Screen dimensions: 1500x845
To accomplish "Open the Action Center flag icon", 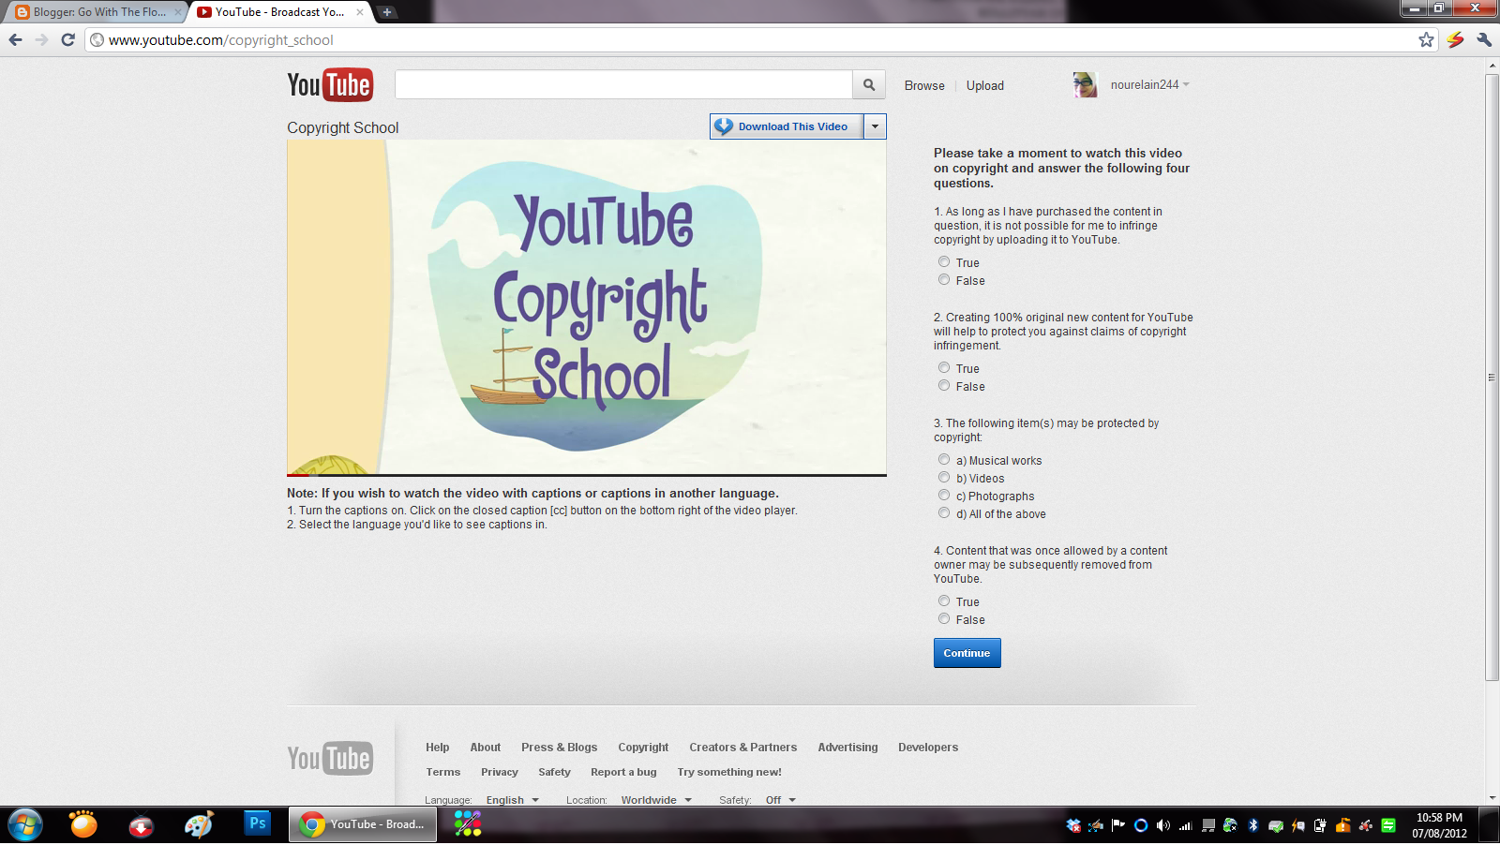I will coord(1118,825).
